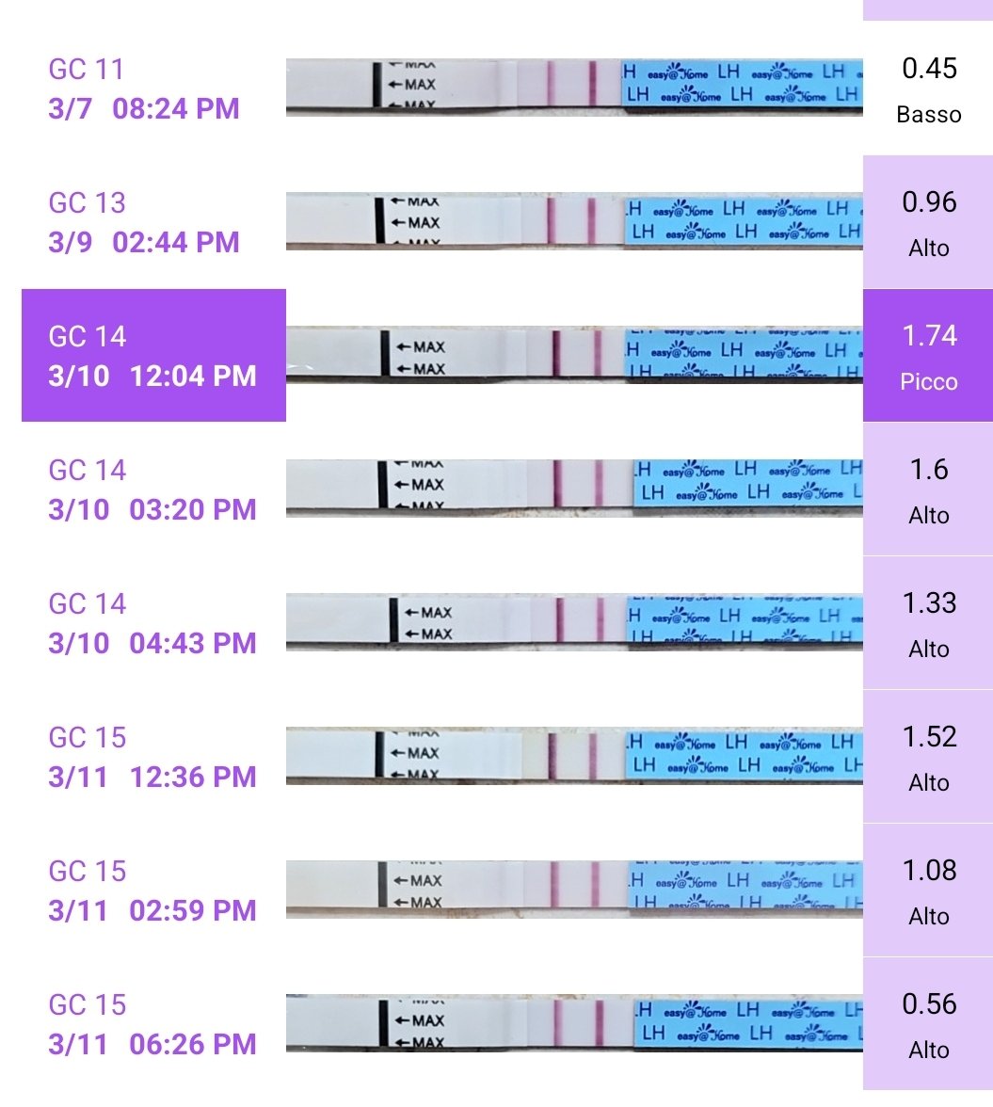Viewport: 993px width, 1107px height.
Task: Tap the 3/9 02:44 PM strip image
Action: pos(574,222)
